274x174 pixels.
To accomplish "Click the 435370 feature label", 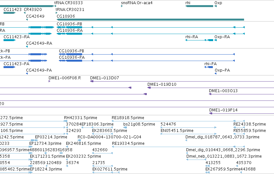I will tap(244, 163).
